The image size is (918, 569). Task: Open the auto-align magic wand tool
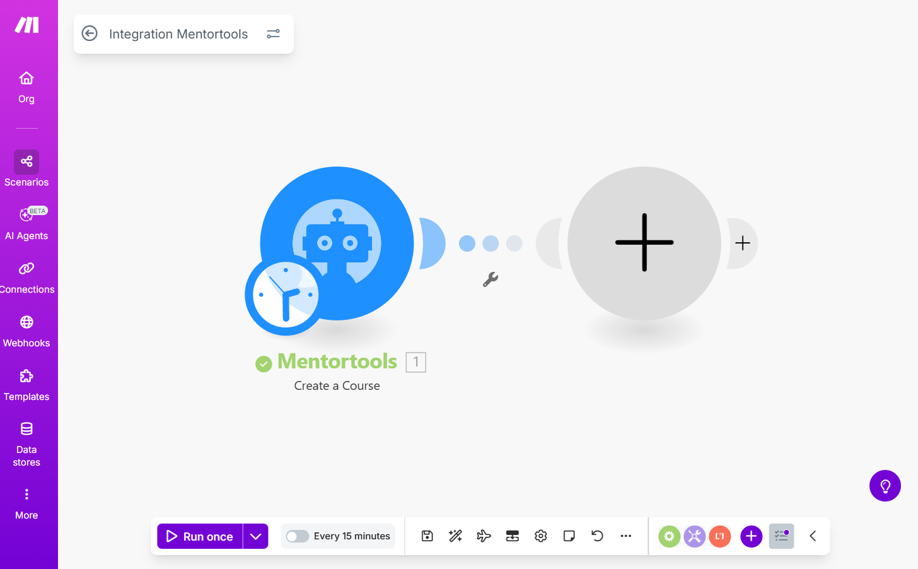pyautogui.click(x=455, y=536)
